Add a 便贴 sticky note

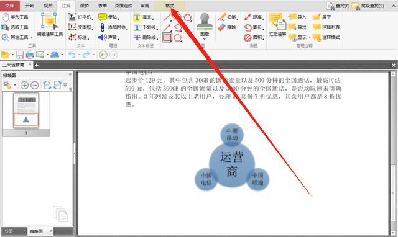point(109,17)
